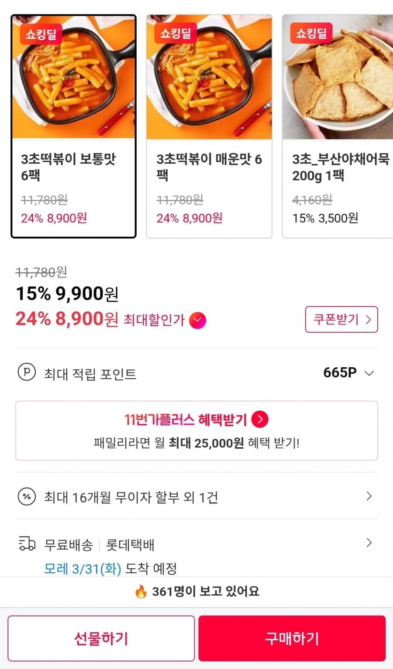Expand shipping details chevron for 롯데택배
This screenshot has height=669, width=393.
click(369, 543)
